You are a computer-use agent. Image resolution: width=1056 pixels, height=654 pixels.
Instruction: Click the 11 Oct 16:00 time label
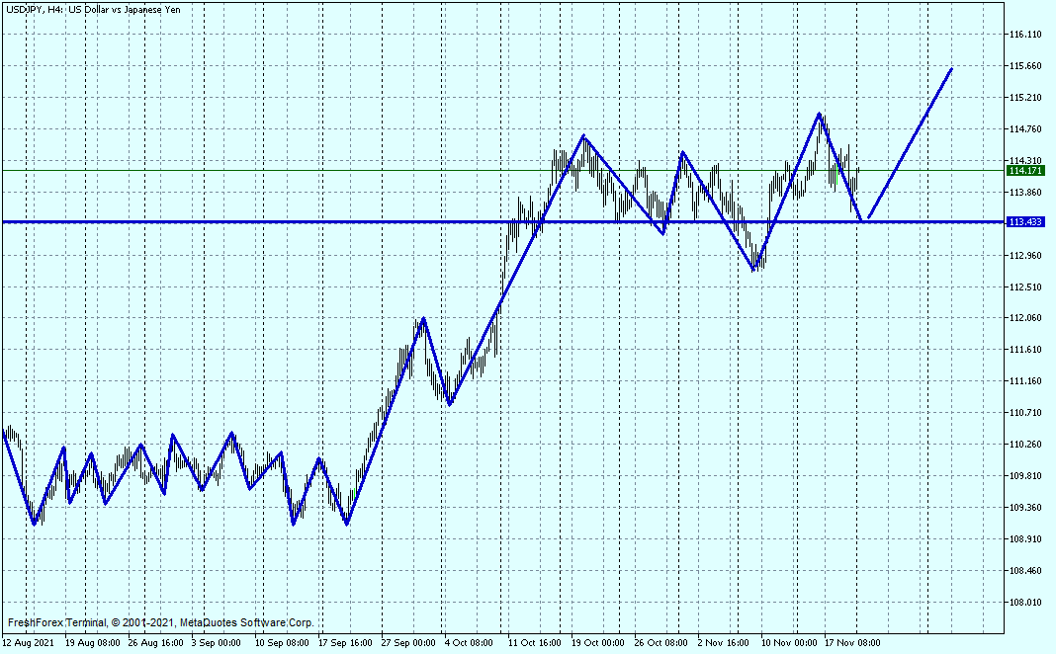[x=535, y=643]
